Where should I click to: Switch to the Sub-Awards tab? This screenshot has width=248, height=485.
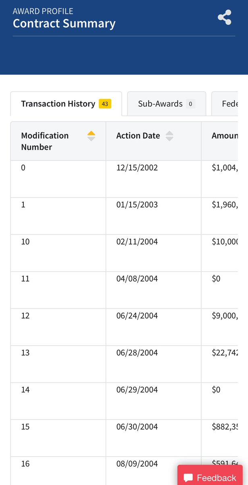click(x=160, y=104)
